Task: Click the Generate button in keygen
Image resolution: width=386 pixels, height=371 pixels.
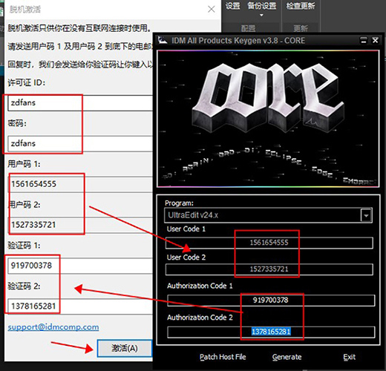Action: point(287,357)
